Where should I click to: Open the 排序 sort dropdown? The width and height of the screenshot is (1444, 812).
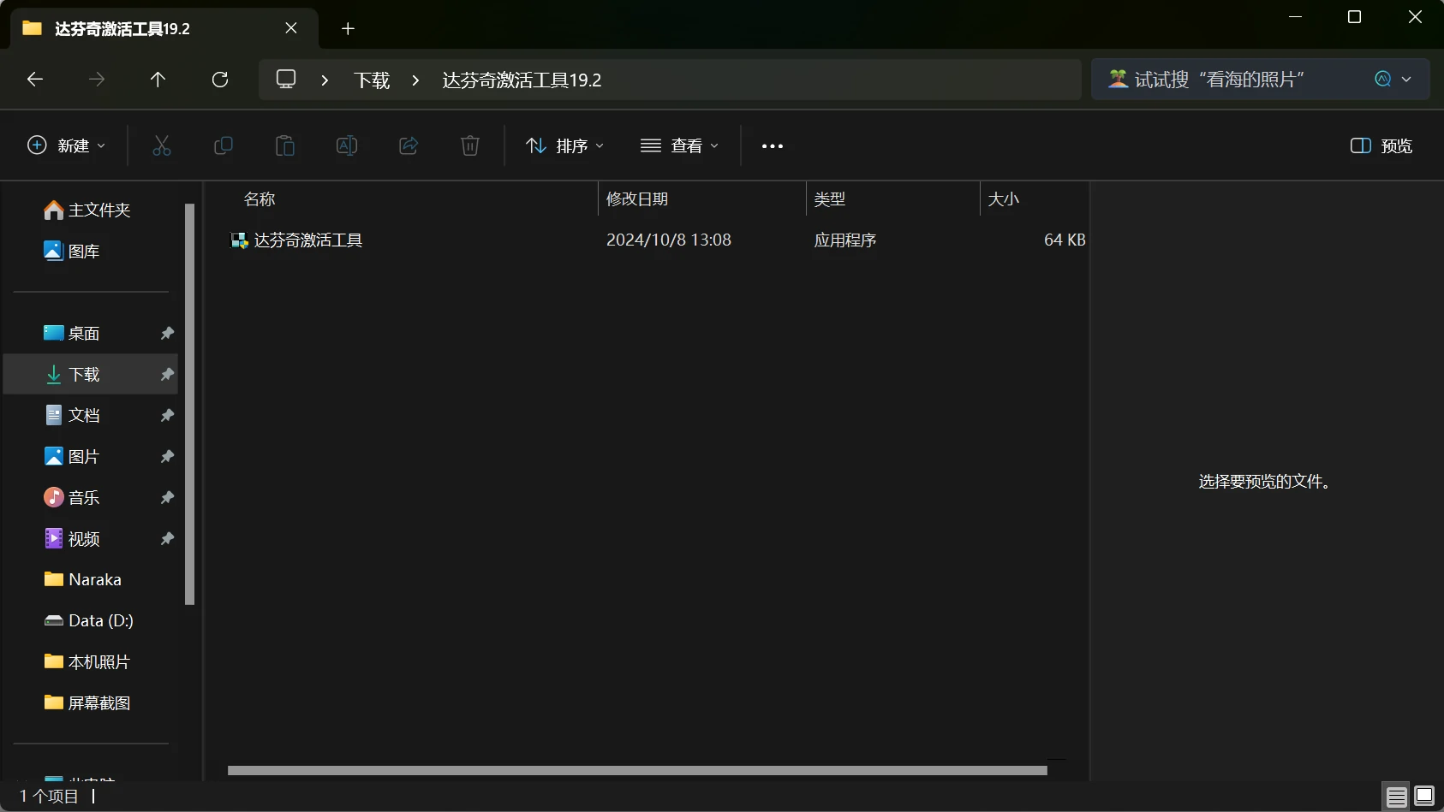point(564,145)
